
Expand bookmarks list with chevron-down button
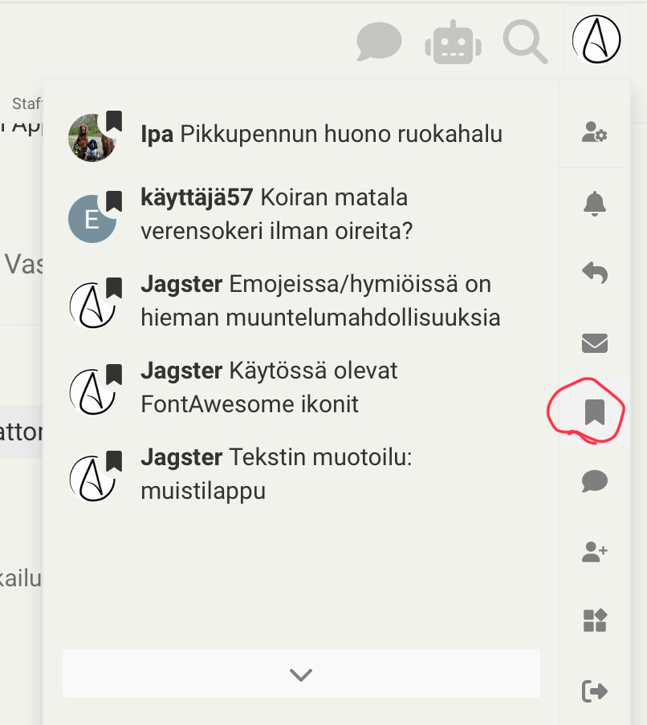(x=301, y=674)
